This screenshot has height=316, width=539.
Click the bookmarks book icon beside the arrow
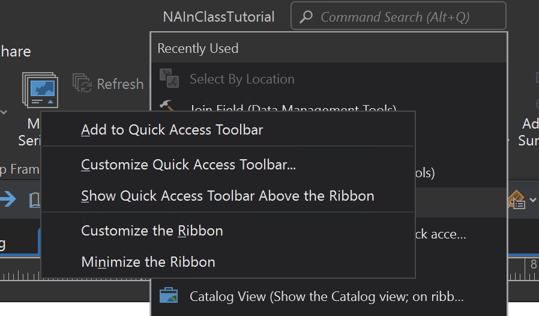pos(35,200)
